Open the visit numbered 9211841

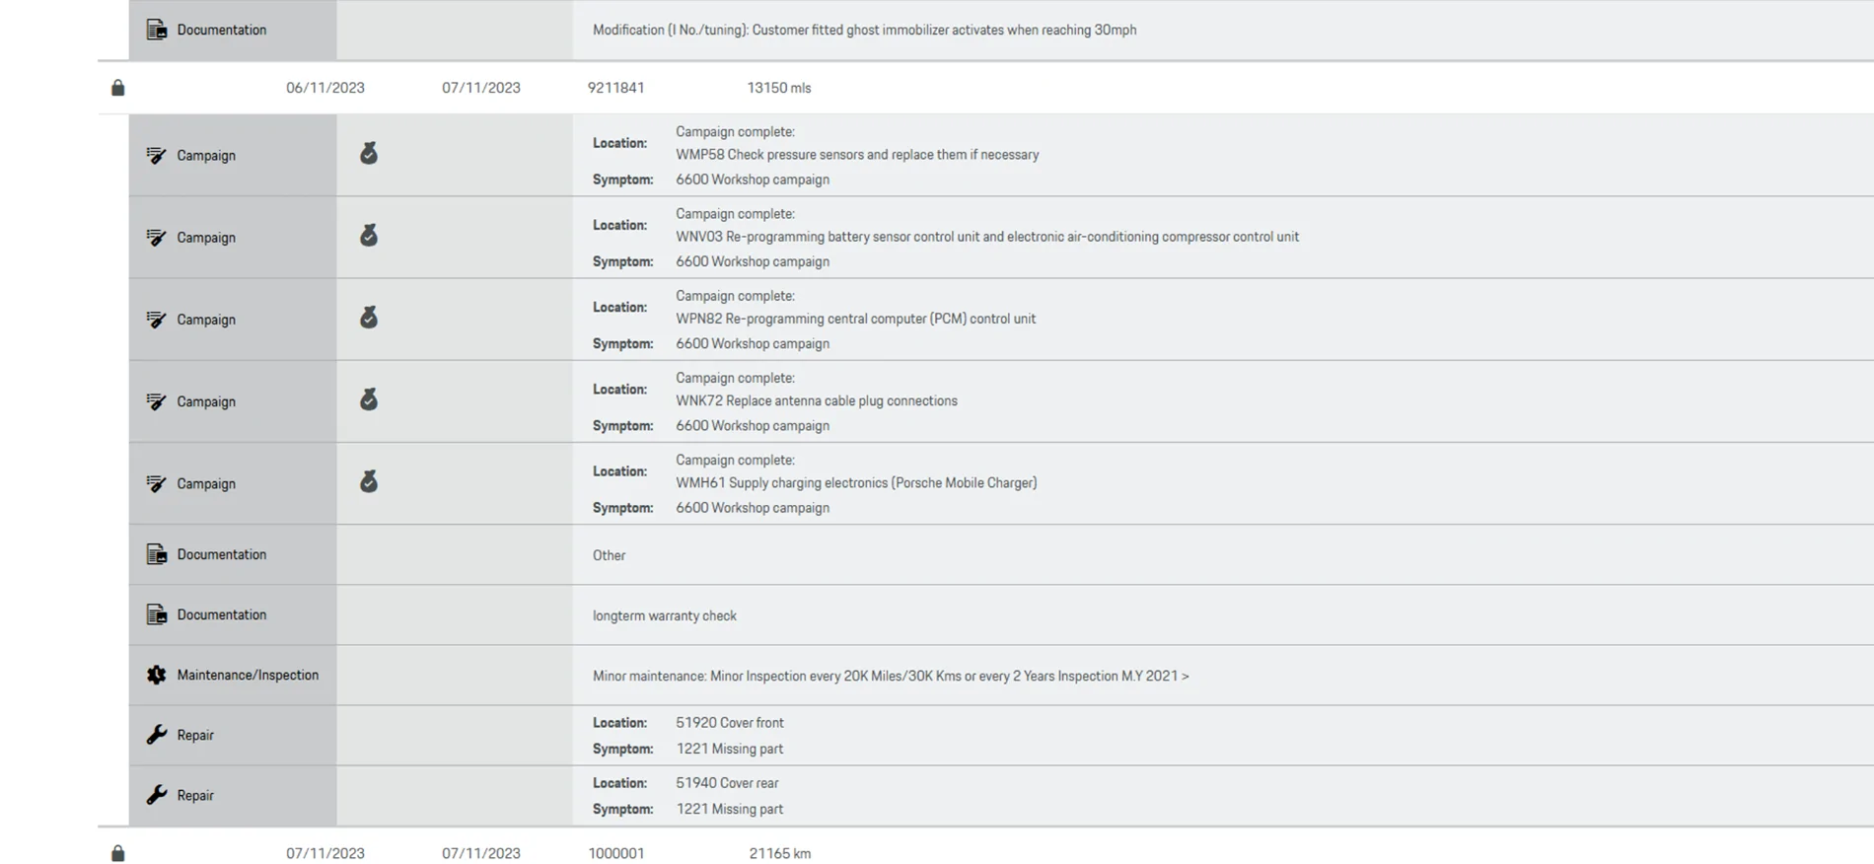point(616,88)
